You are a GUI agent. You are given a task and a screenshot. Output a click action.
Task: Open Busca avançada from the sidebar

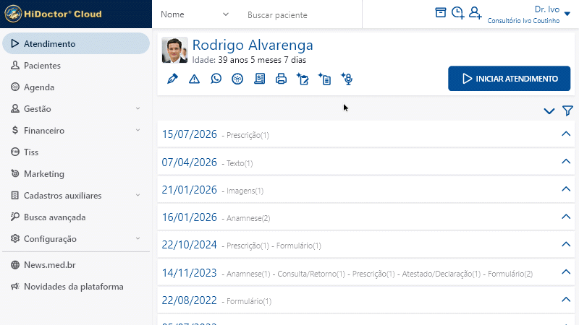click(76, 217)
